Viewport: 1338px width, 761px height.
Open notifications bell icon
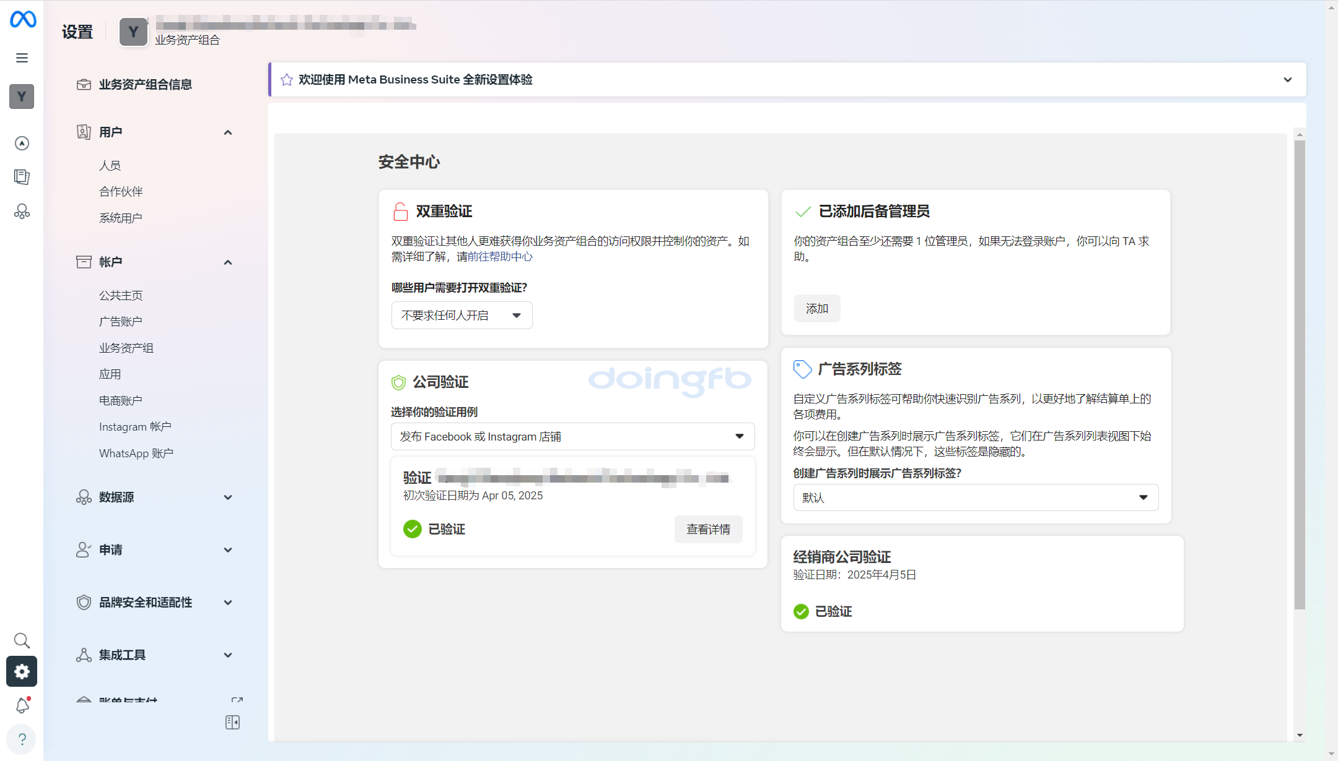click(x=22, y=705)
